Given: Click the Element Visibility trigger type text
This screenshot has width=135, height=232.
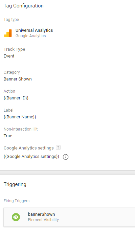Looking at the screenshot, I should pos(43,220).
